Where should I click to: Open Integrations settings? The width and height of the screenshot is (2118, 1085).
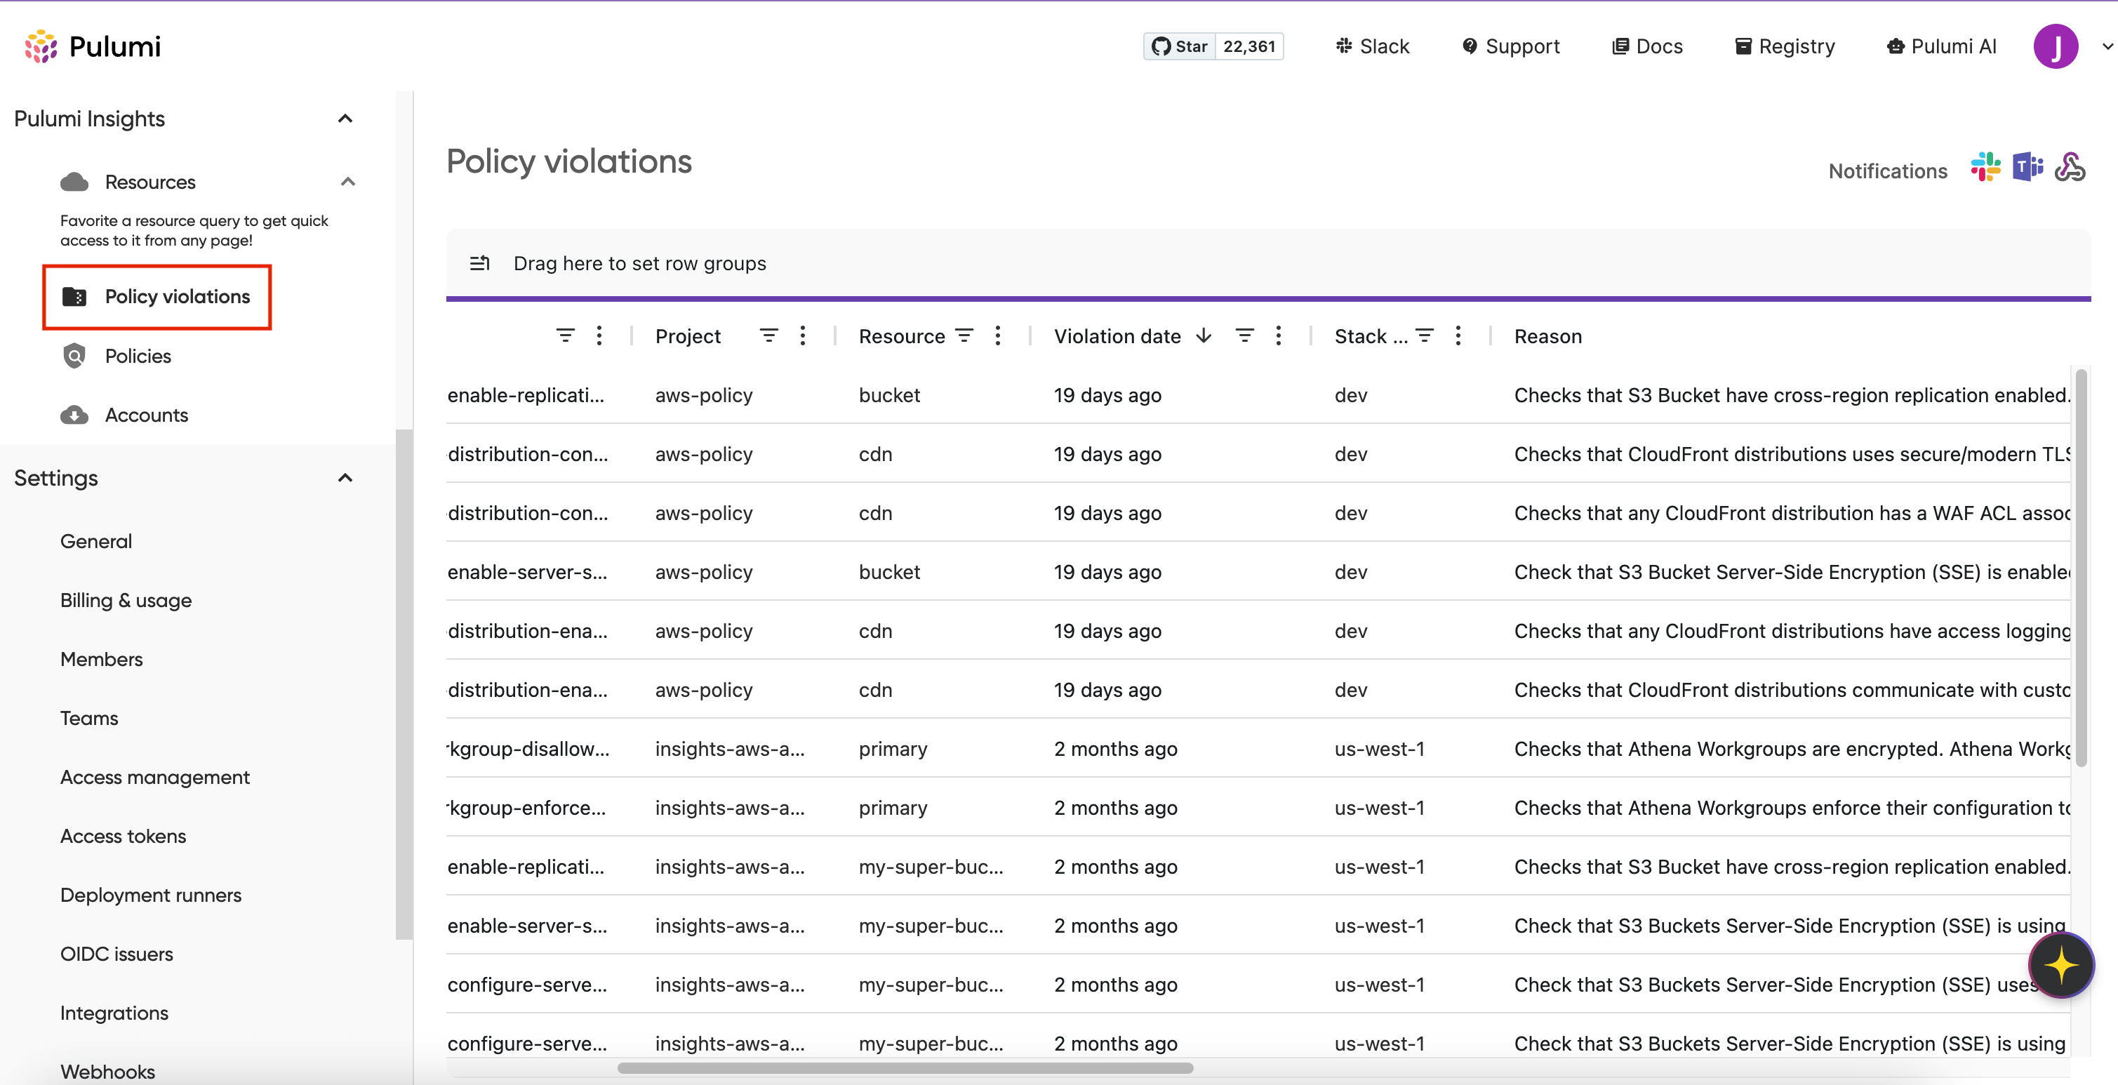pos(114,1013)
